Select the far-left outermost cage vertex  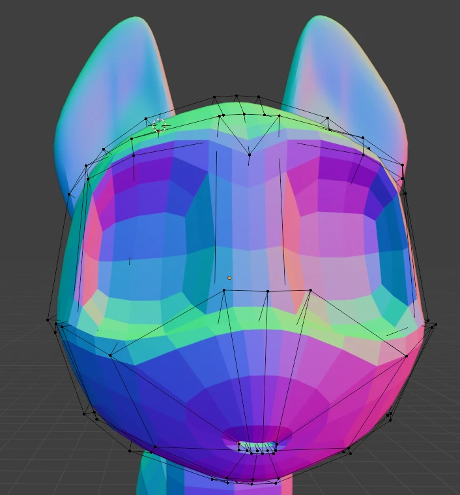click(x=48, y=320)
